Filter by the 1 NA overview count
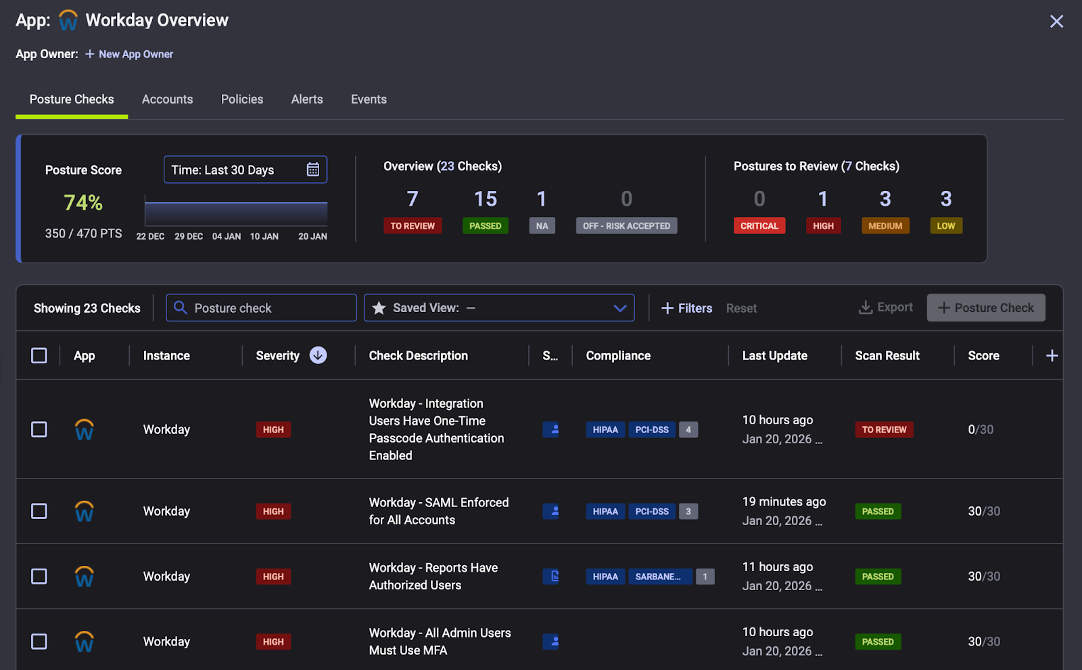Viewport: 1082px width, 670px height. pyautogui.click(x=542, y=210)
